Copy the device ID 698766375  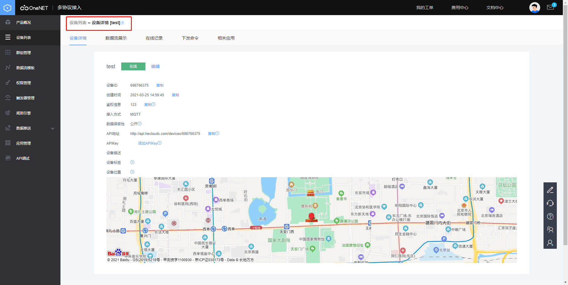(x=160, y=85)
